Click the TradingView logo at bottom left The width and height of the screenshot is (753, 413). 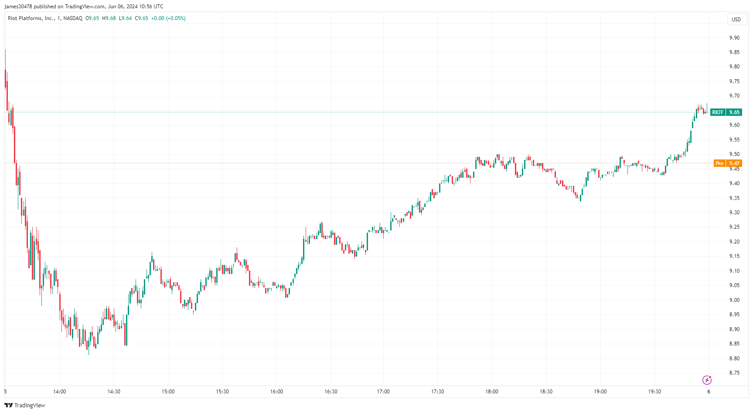pos(25,405)
